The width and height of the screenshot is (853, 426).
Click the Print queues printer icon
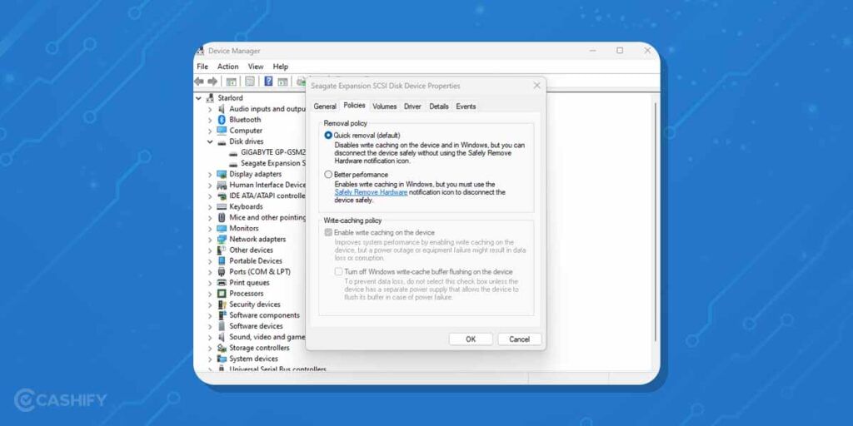222,283
